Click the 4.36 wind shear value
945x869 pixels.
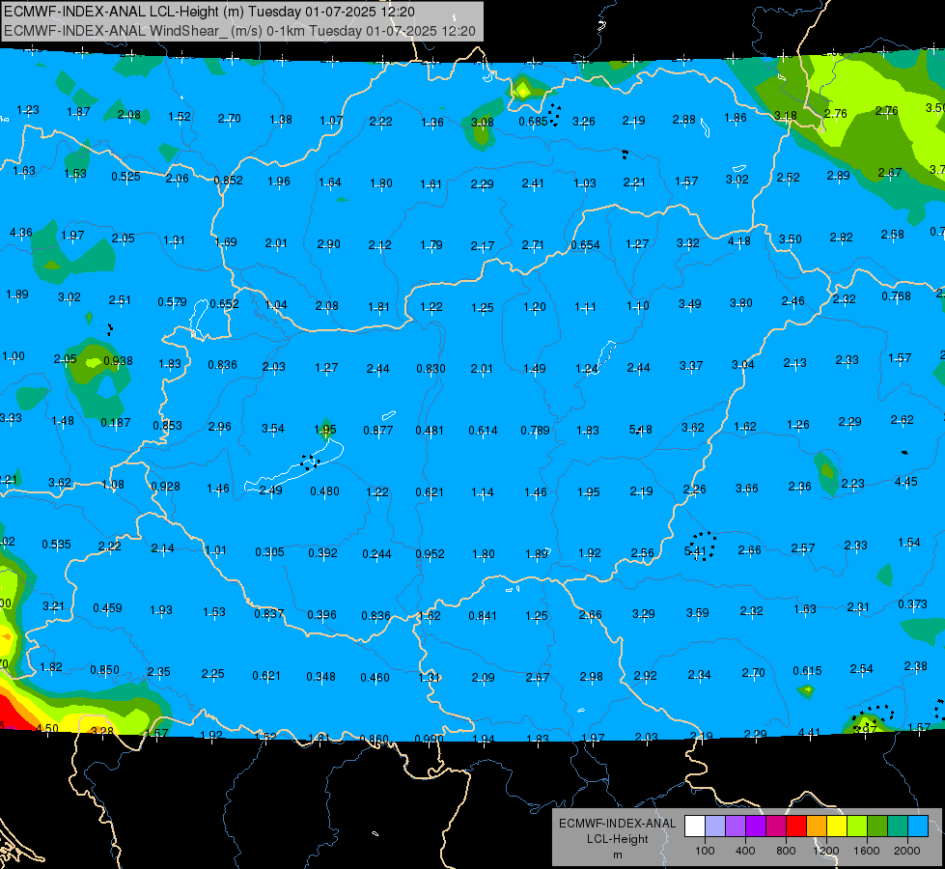(x=21, y=232)
